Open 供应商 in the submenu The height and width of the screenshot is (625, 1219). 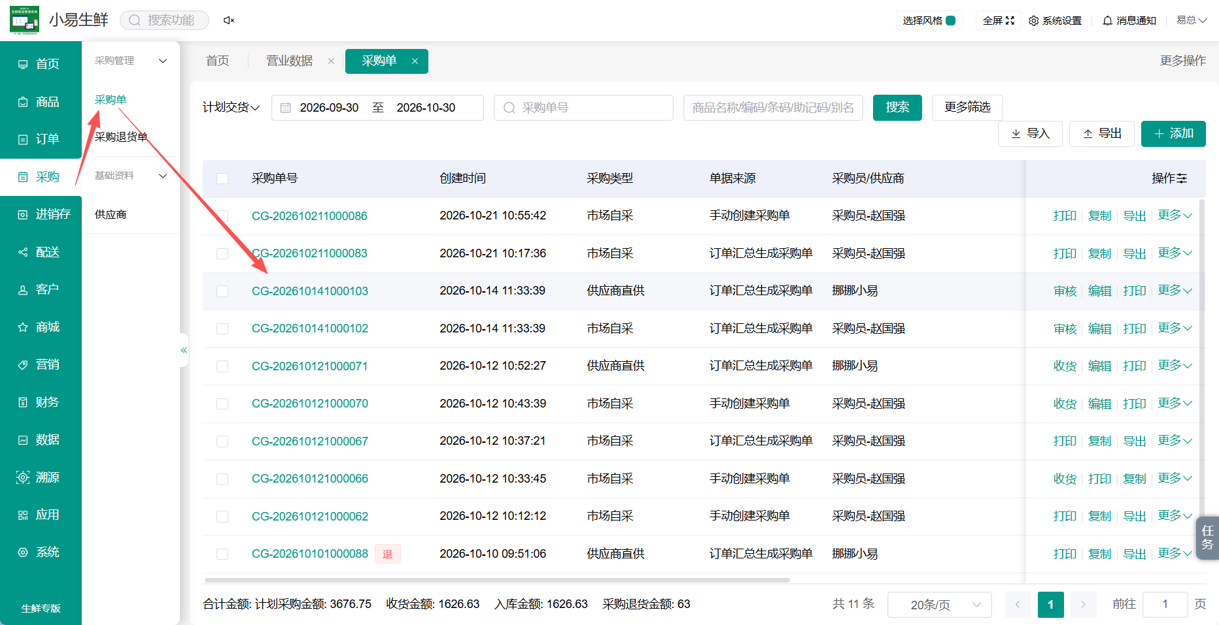[111, 215]
